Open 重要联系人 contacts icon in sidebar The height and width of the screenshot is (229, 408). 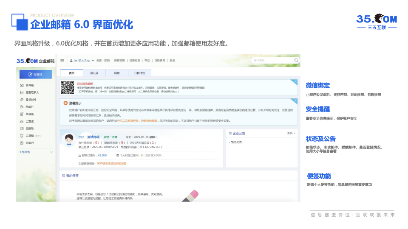(22, 92)
